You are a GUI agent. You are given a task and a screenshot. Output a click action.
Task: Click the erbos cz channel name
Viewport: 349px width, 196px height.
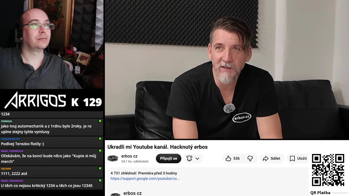(x=129, y=156)
